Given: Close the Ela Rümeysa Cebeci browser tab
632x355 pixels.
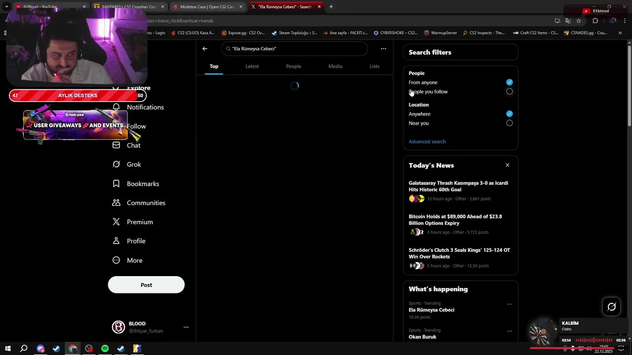Looking at the screenshot, I should (319, 7).
